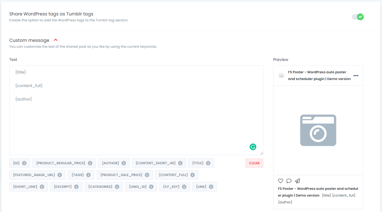
Task: Show info for {CATEGORIES} keyword
Action: pyautogui.click(x=117, y=187)
